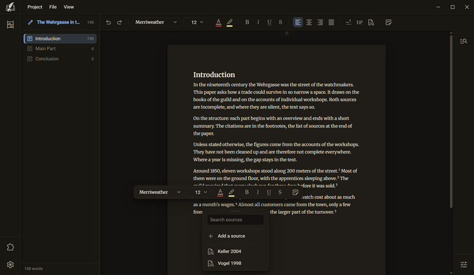The height and width of the screenshot is (275, 474).
Task: Click footnote 4 after 'a month's wages.'
Action: coord(236,204)
